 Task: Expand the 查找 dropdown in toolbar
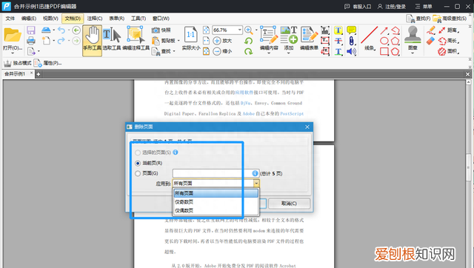tap(175, 51)
